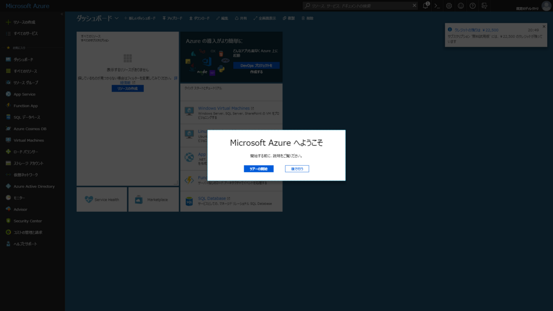
Task: Open the クレジットの残りは ¥22,500 notification link
Action: (x=476, y=30)
